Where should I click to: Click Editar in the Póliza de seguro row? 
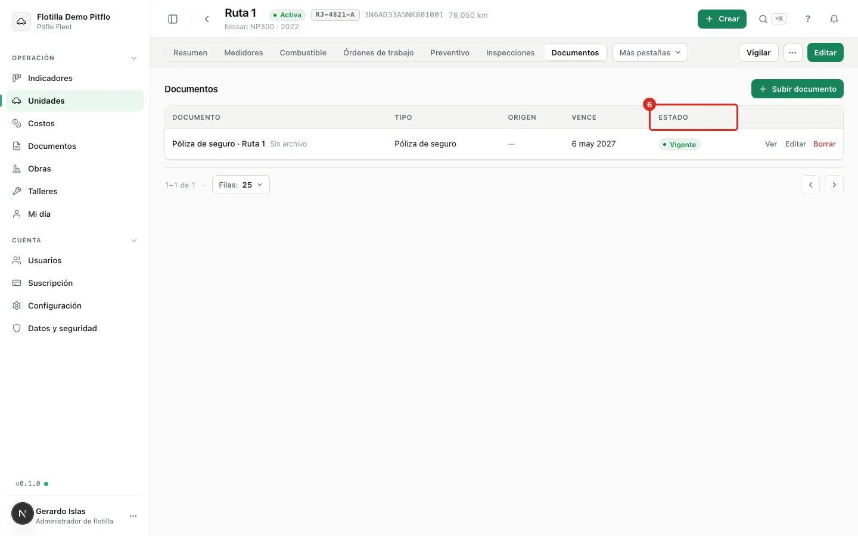point(795,144)
